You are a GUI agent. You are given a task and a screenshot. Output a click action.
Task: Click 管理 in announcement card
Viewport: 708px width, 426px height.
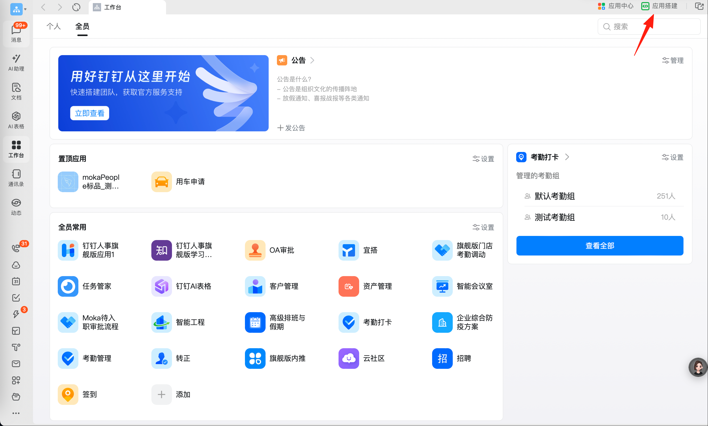coord(672,60)
